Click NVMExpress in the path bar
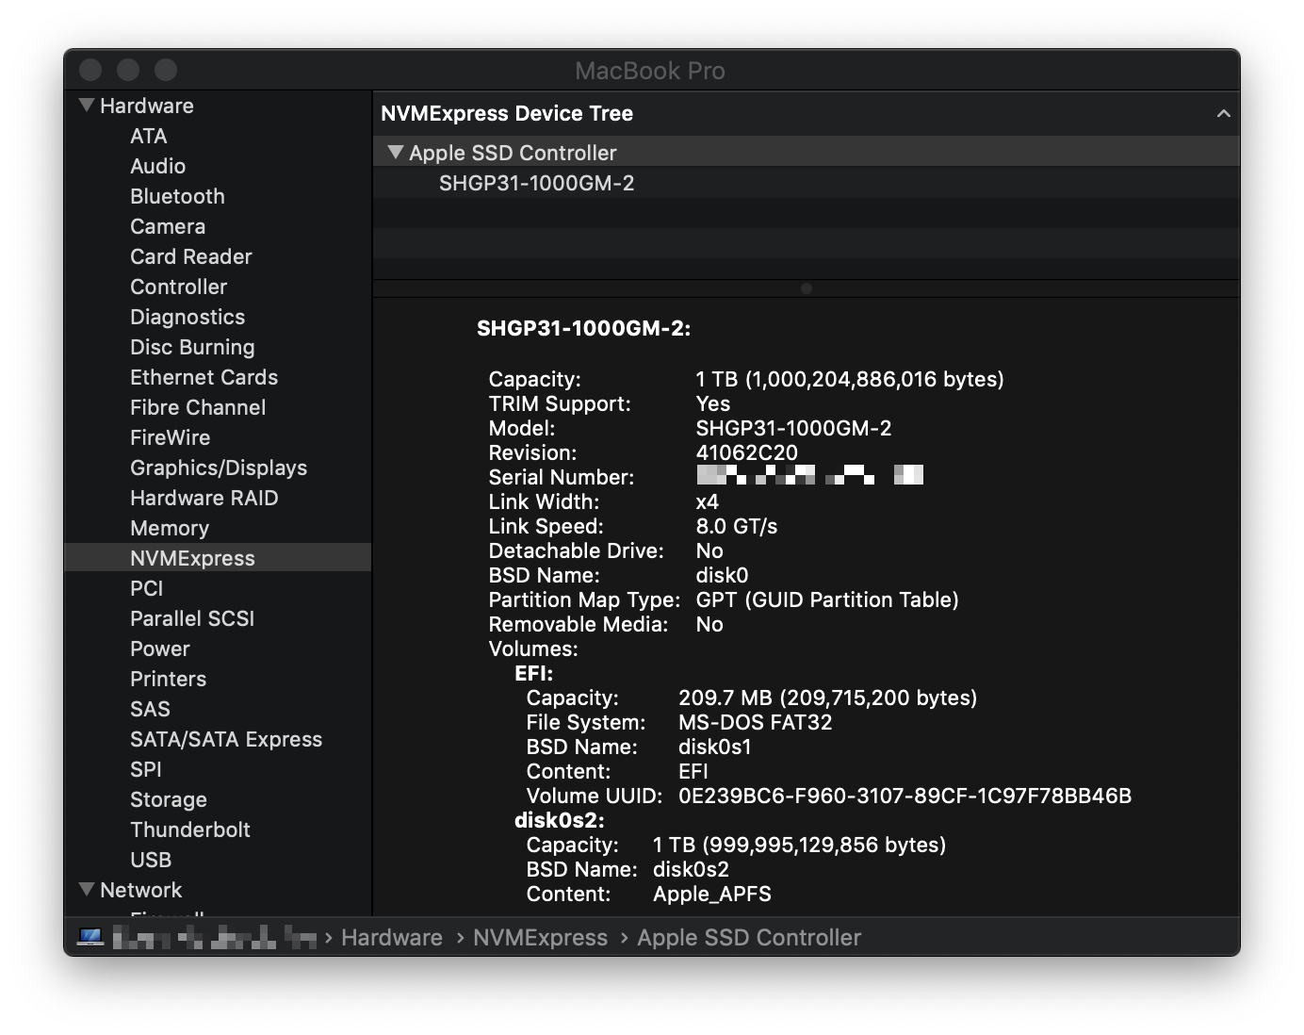Viewport: 1304px width, 1035px height. pos(541,937)
